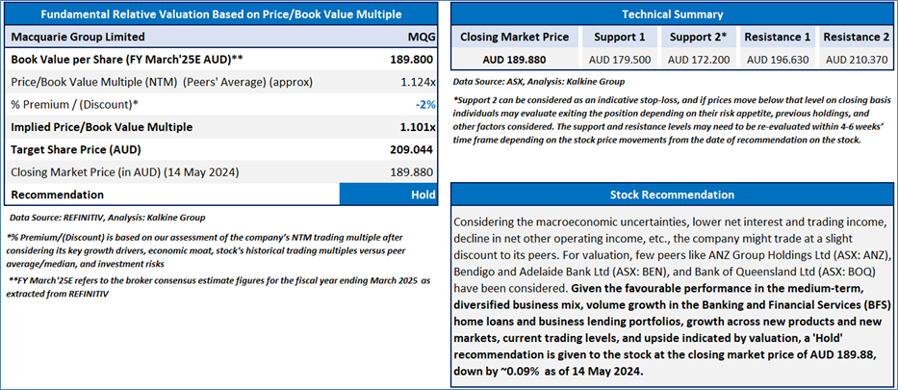Viewport: 898px width, 390px height.
Task: Select the Closing Market Price column header
Action: 514,38
